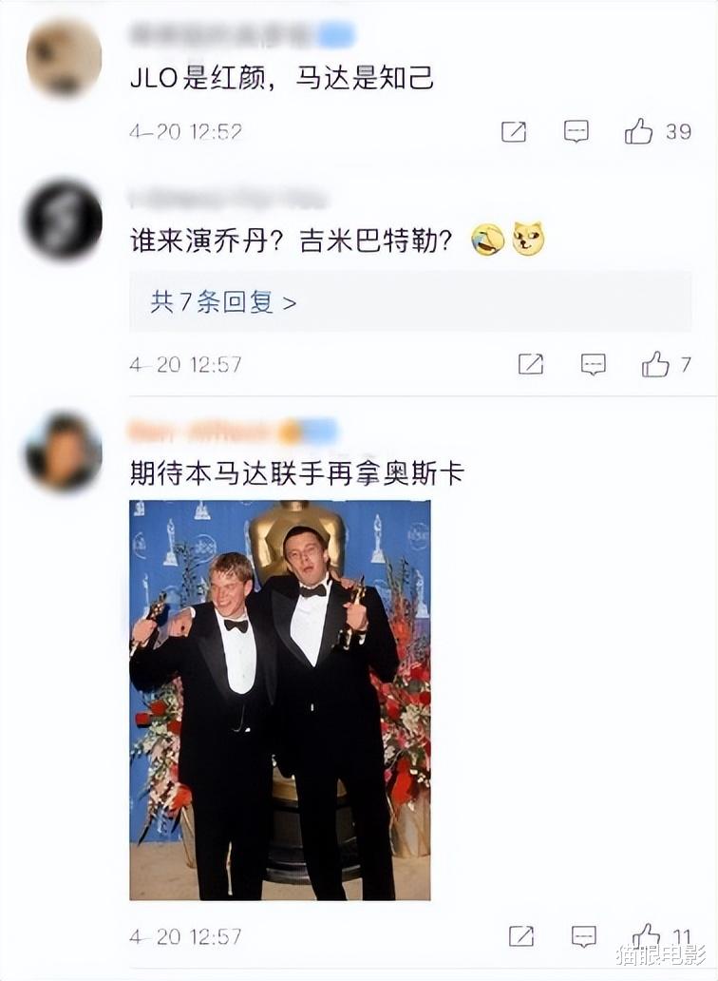Screen dimensions: 718x981
Task: Open third commenter's orange username
Action: (x=233, y=431)
